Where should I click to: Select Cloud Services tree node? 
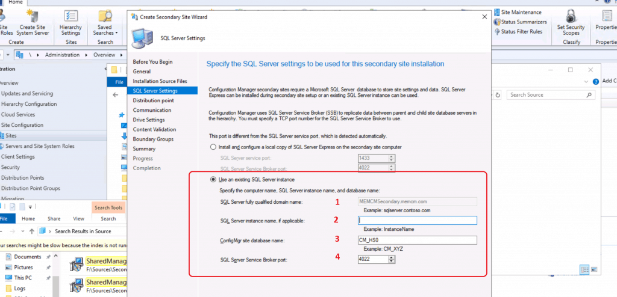click(18, 115)
